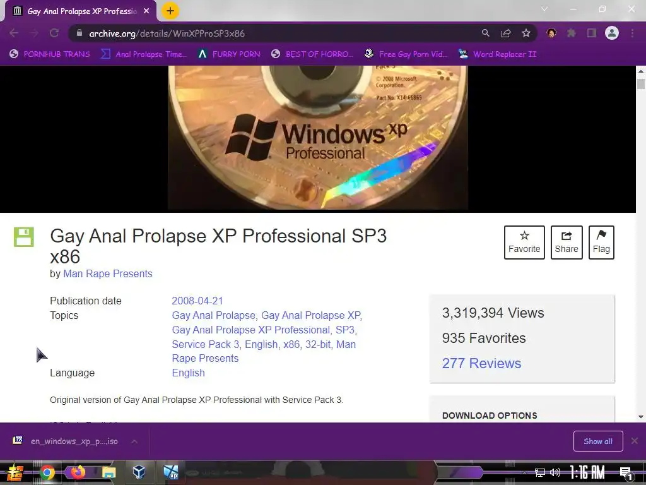The height and width of the screenshot is (485, 646).
Task: Open the SP3 topic link
Action: click(x=345, y=330)
